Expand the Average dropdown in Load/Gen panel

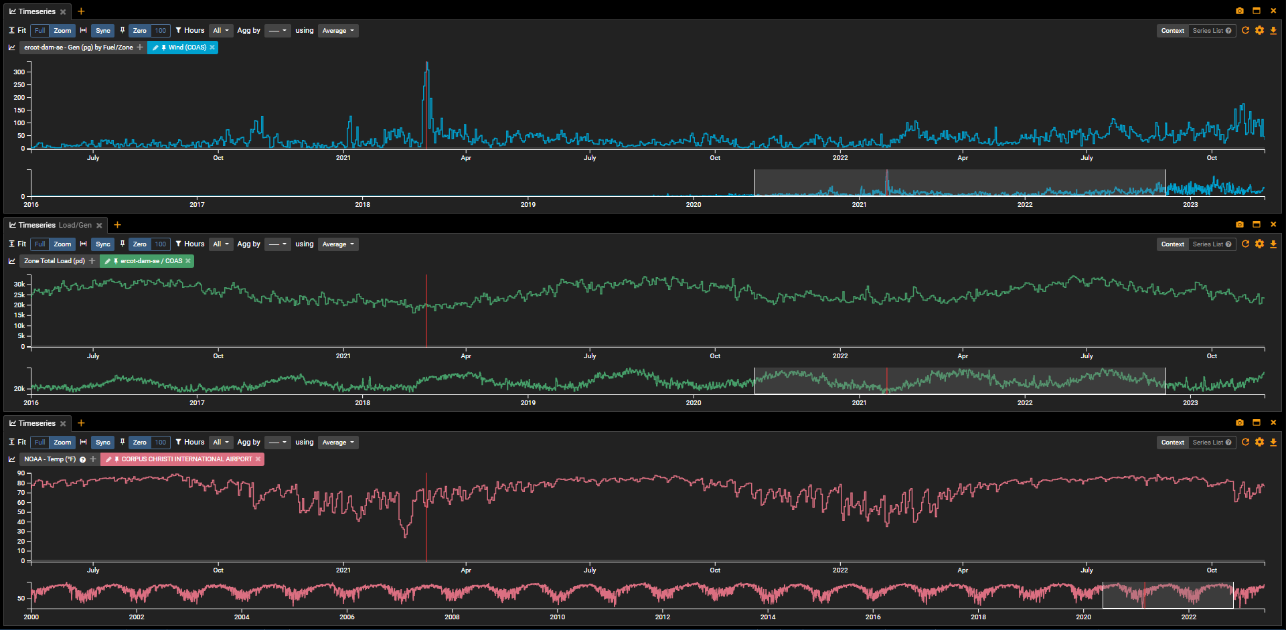tap(338, 244)
